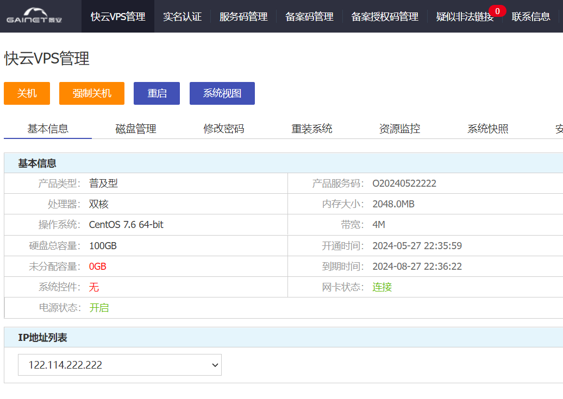Switch to the 磁盘管理 tab

[136, 129]
